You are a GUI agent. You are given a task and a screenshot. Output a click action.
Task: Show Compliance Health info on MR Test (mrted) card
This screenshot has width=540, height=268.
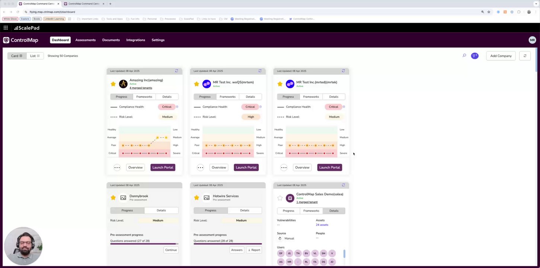click(344, 107)
